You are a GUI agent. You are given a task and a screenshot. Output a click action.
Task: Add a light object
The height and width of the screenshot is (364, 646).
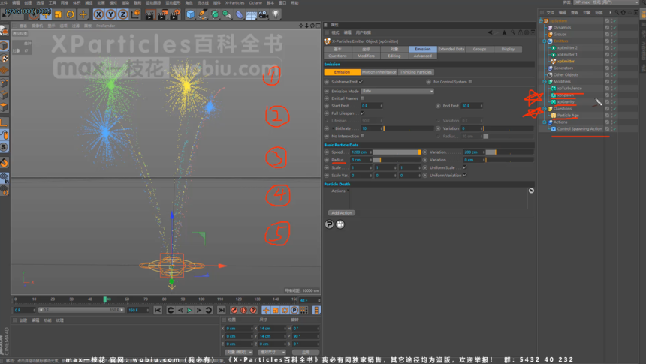pos(276,14)
